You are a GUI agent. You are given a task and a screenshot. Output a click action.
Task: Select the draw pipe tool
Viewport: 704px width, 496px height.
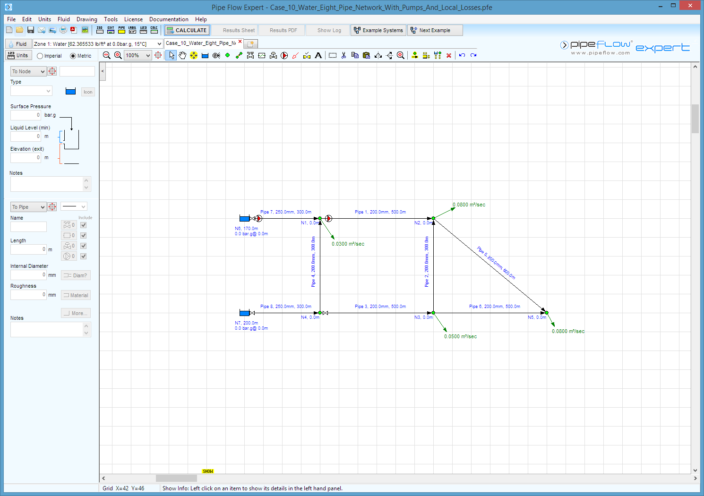[239, 55]
